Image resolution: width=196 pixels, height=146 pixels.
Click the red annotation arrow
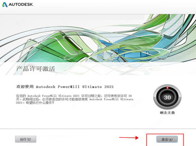coord(129,138)
